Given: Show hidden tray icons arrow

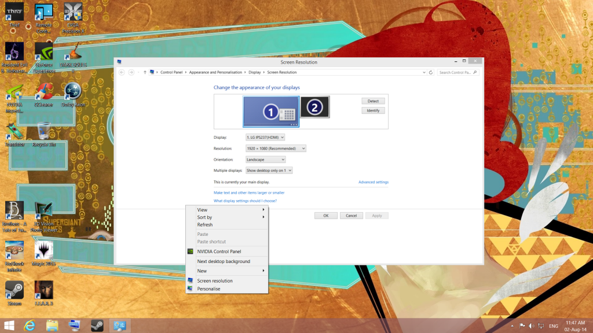Looking at the screenshot, I should pyautogui.click(x=512, y=326).
